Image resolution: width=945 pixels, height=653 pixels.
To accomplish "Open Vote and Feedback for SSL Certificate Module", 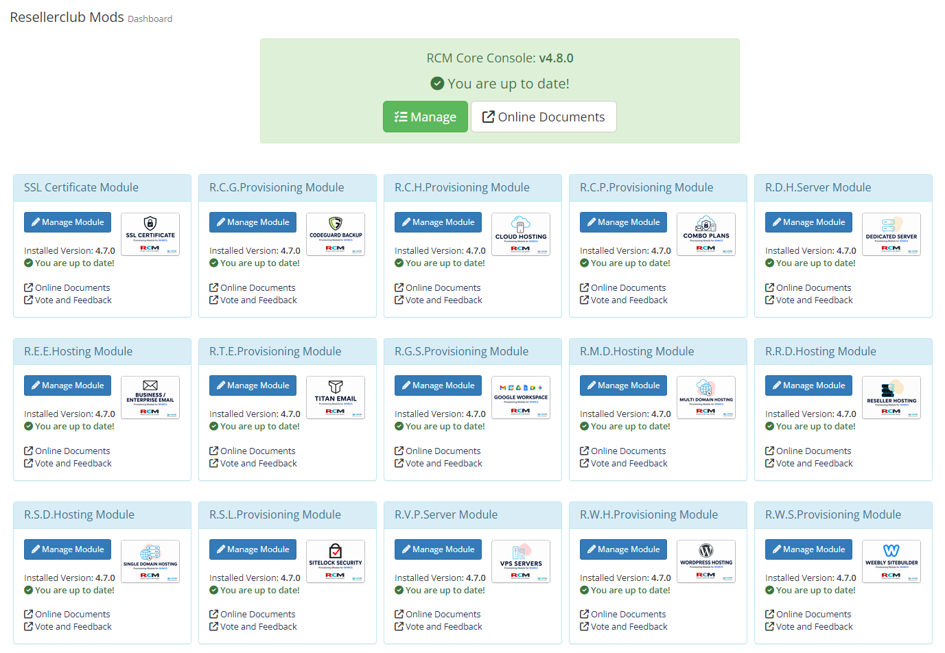I will [x=68, y=300].
